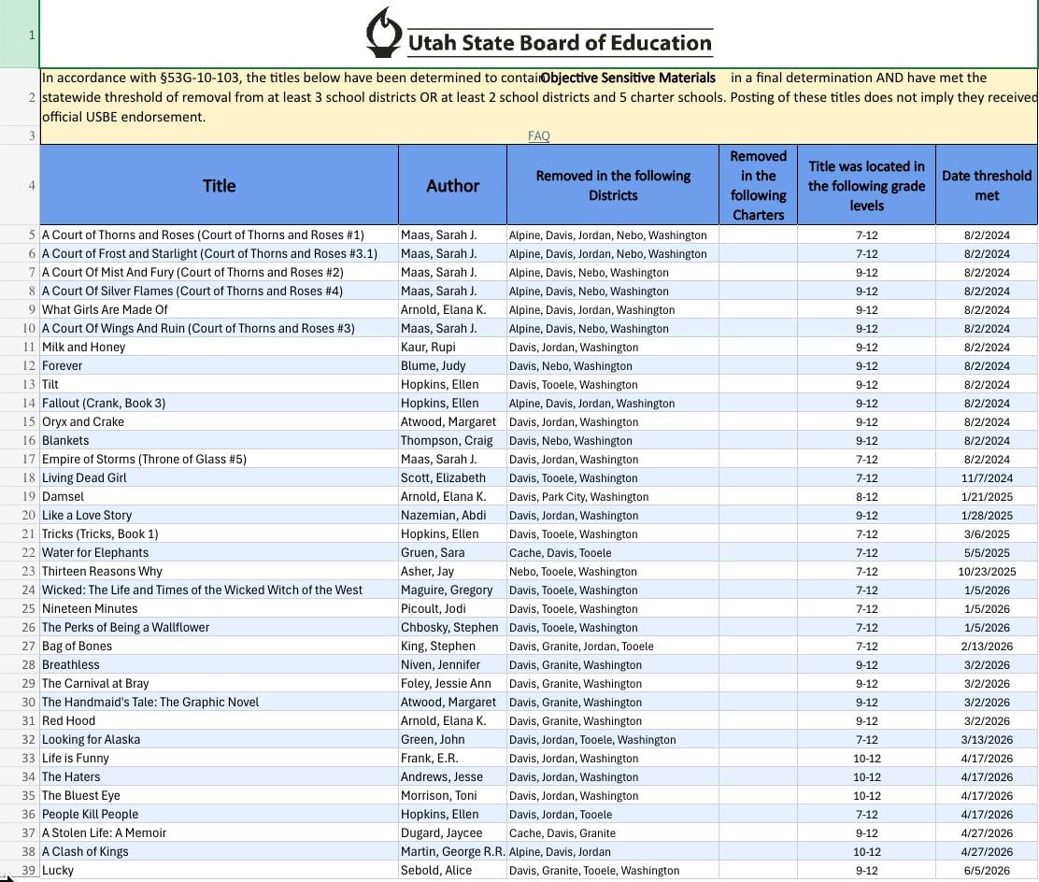The image size is (1039, 882).
Task: Select the 'Life is Funny' cell
Action: click(x=220, y=758)
